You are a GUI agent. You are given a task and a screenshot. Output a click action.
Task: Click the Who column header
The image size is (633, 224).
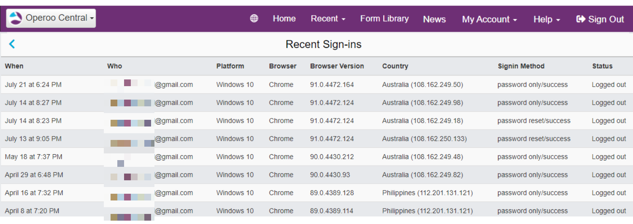coord(114,66)
